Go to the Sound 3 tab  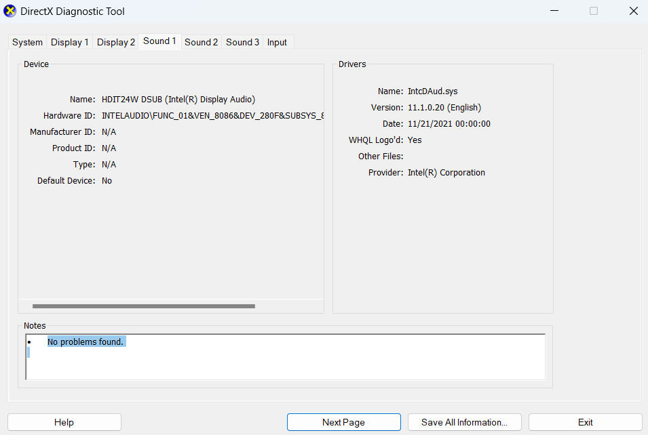[x=243, y=42]
